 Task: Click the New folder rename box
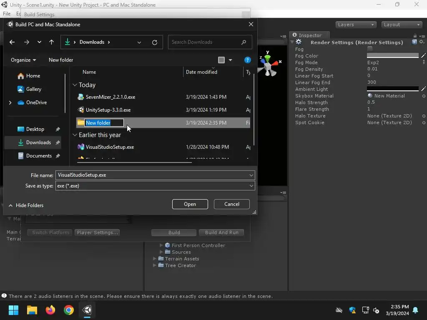tap(104, 123)
